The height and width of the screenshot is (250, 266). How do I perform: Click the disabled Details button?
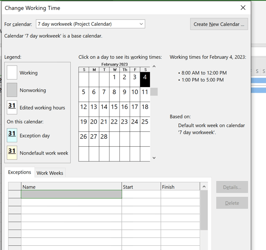[x=232, y=187]
